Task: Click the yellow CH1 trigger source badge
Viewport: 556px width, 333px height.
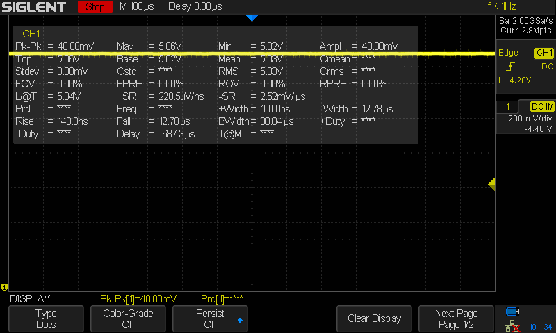Action: (x=543, y=53)
